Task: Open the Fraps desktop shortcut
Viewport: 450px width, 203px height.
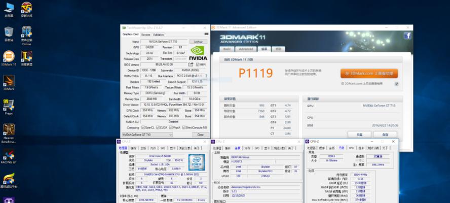Action: point(9,107)
